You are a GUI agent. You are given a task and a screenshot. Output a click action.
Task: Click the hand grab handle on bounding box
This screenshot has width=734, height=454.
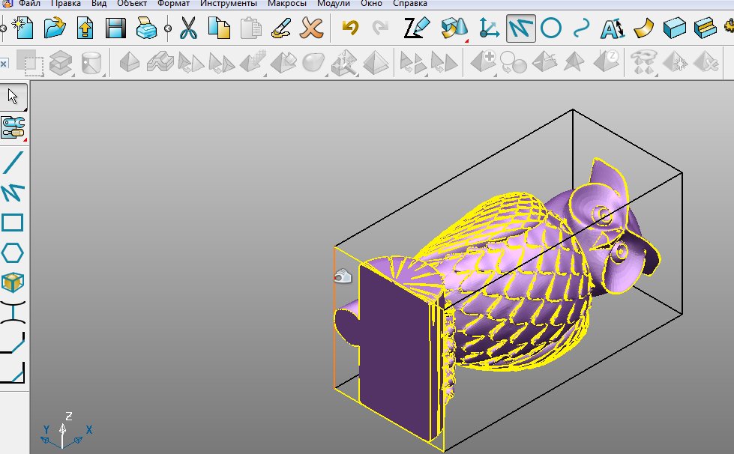pos(343,276)
